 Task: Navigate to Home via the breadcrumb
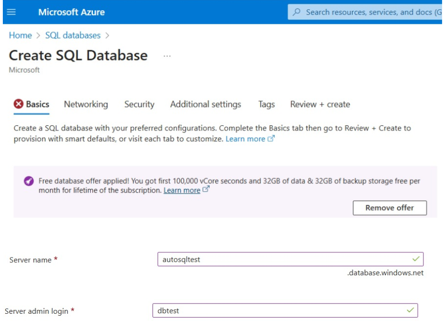21,35
